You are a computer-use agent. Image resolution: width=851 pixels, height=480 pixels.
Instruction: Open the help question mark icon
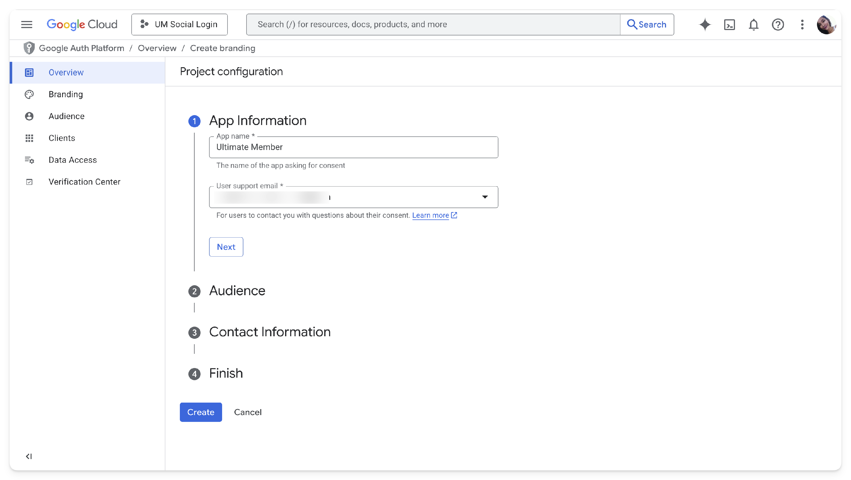tap(778, 24)
